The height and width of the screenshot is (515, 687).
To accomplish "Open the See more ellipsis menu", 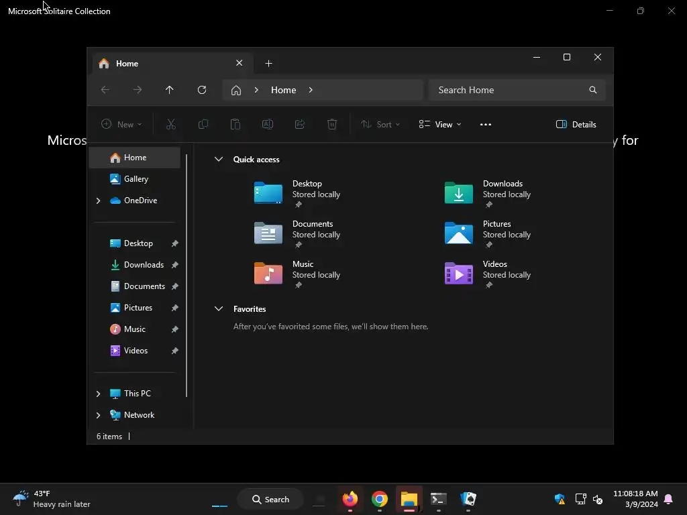I will 486,124.
